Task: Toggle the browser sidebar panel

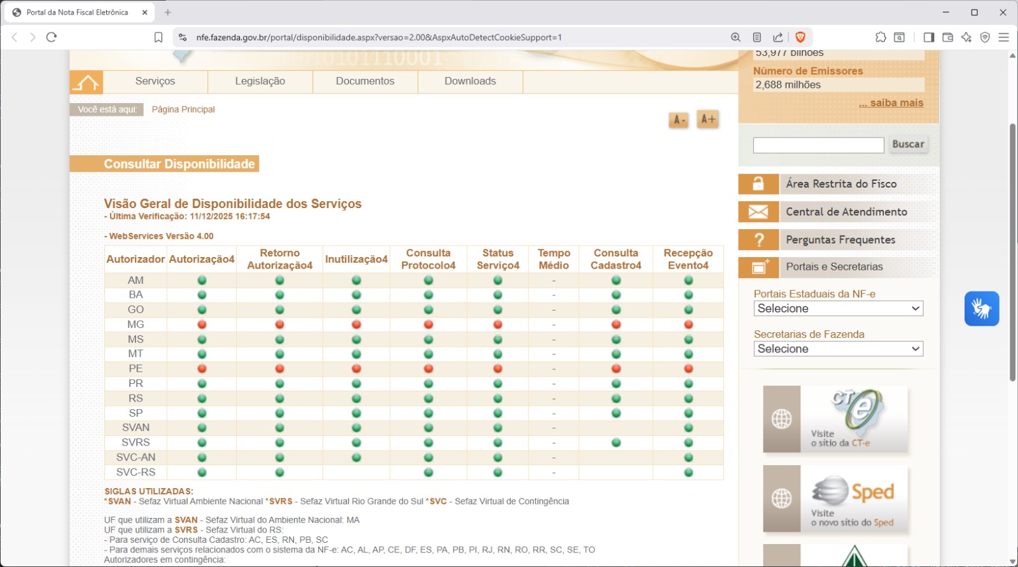Action: 929,38
